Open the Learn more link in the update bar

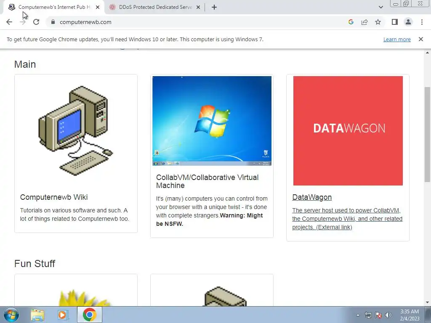point(397,39)
